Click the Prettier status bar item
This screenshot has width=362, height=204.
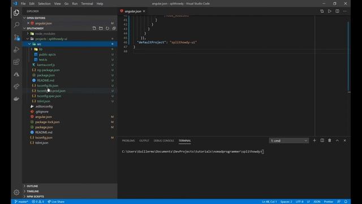[328, 202]
